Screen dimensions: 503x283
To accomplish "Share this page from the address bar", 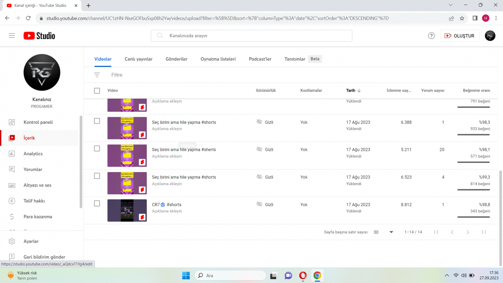I will (x=451, y=18).
